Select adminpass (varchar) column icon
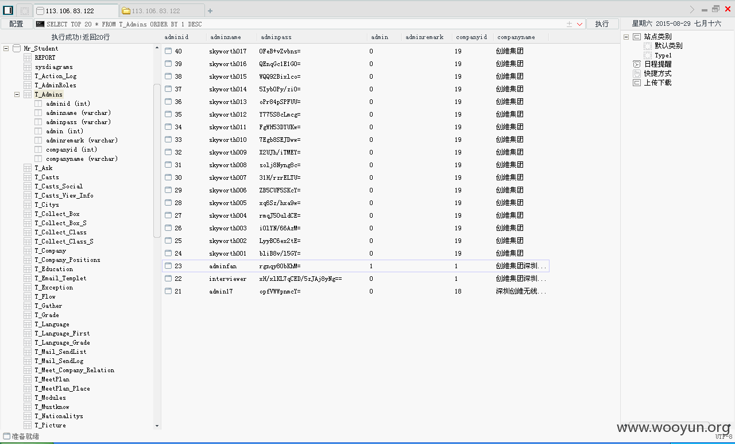 point(38,122)
